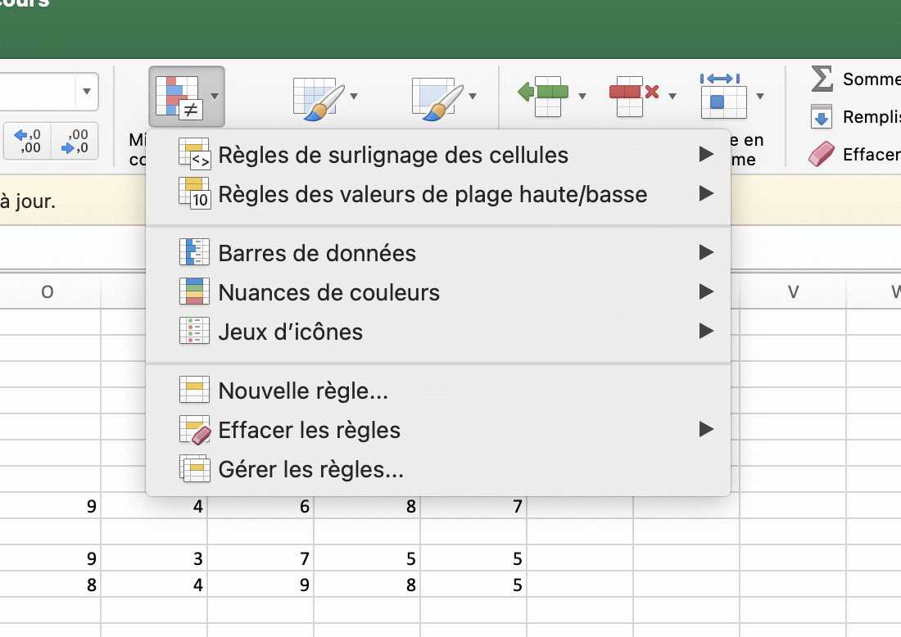Open Gérer les règles... option
901x637 pixels.
coord(310,469)
